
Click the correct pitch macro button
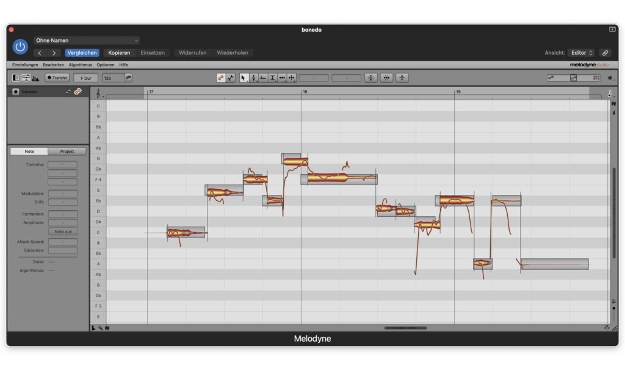click(370, 78)
